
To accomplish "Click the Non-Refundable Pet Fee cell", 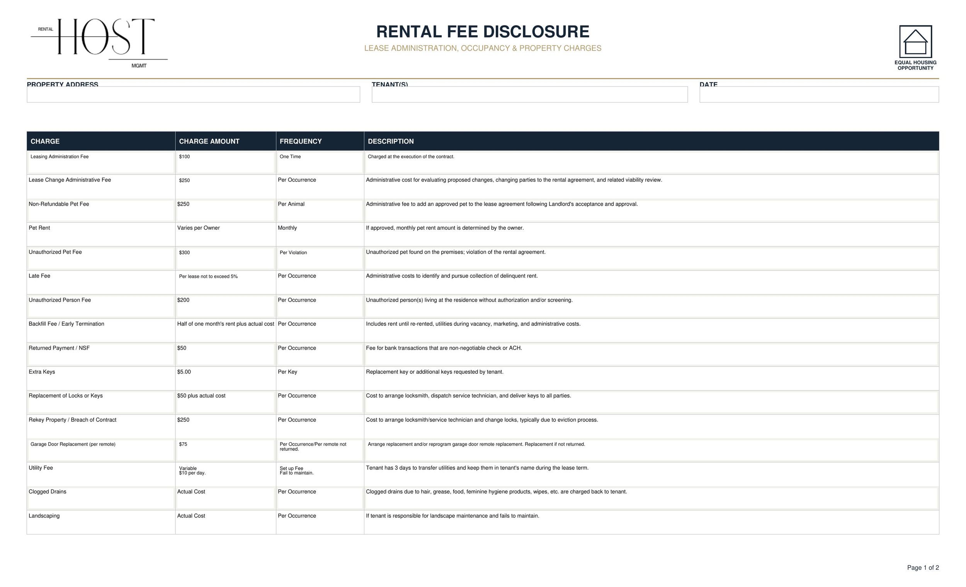I will [101, 211].
